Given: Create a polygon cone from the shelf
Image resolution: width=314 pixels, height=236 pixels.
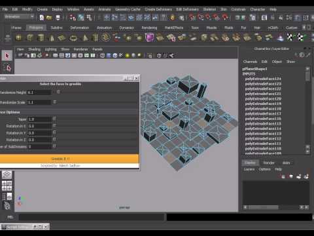Looking at the screenshot, I should tap(52, 37).
